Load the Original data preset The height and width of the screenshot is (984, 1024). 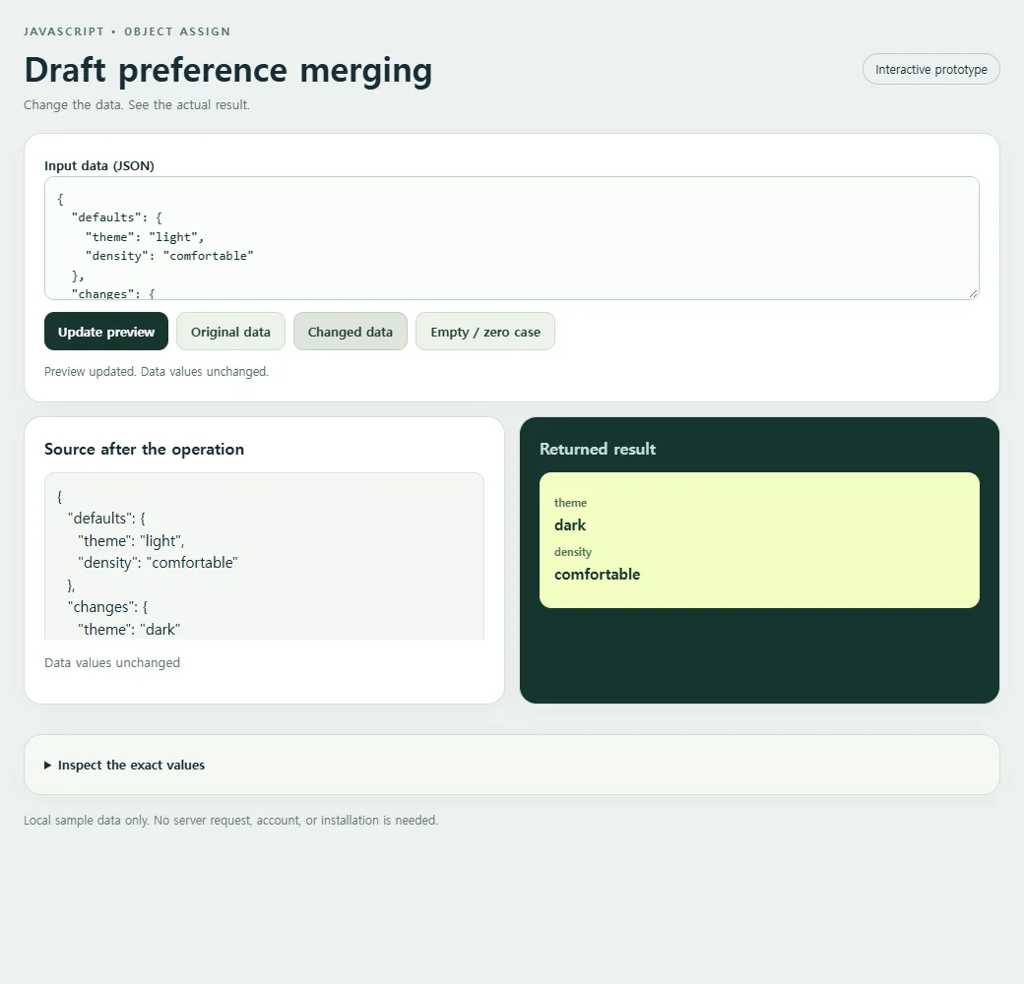230,332
